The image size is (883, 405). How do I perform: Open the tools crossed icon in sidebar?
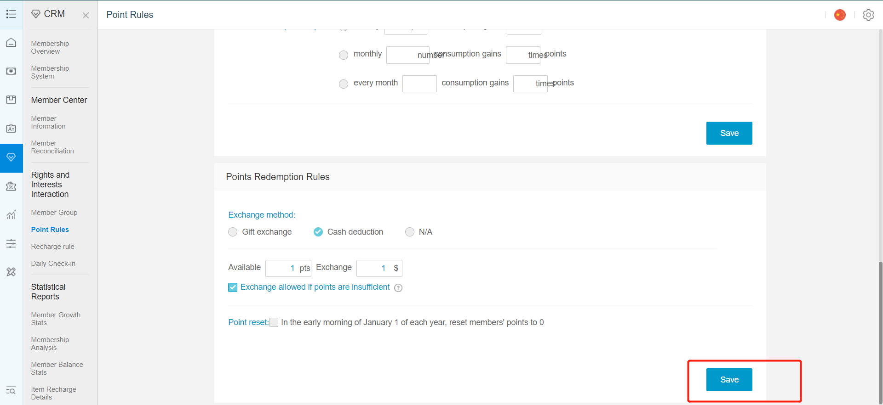coord(11,272)
